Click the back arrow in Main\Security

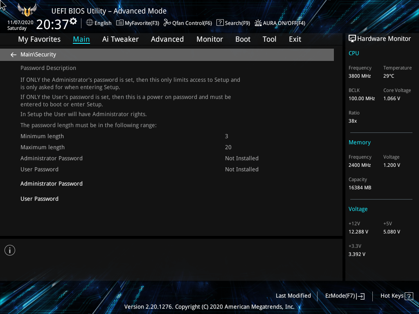tap(14, 55)
